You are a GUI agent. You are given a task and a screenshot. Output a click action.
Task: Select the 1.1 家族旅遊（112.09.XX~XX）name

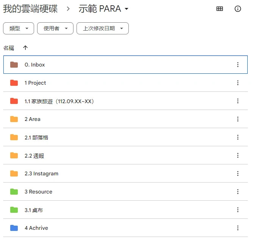click(x=59, y=101)
